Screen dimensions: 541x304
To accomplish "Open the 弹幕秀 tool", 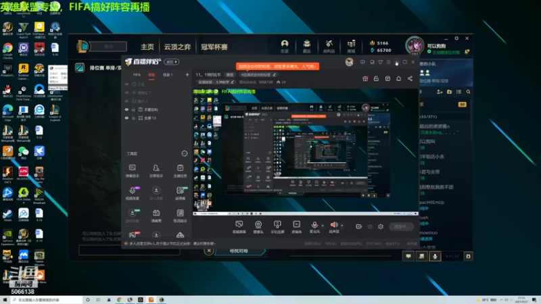I will coord(156,216).
